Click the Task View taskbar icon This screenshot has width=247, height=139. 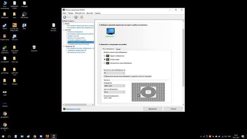(x=9, y=136)
